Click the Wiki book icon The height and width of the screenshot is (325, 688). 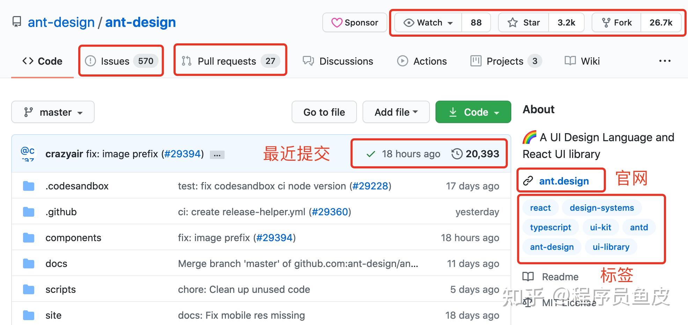pos(570,61)
